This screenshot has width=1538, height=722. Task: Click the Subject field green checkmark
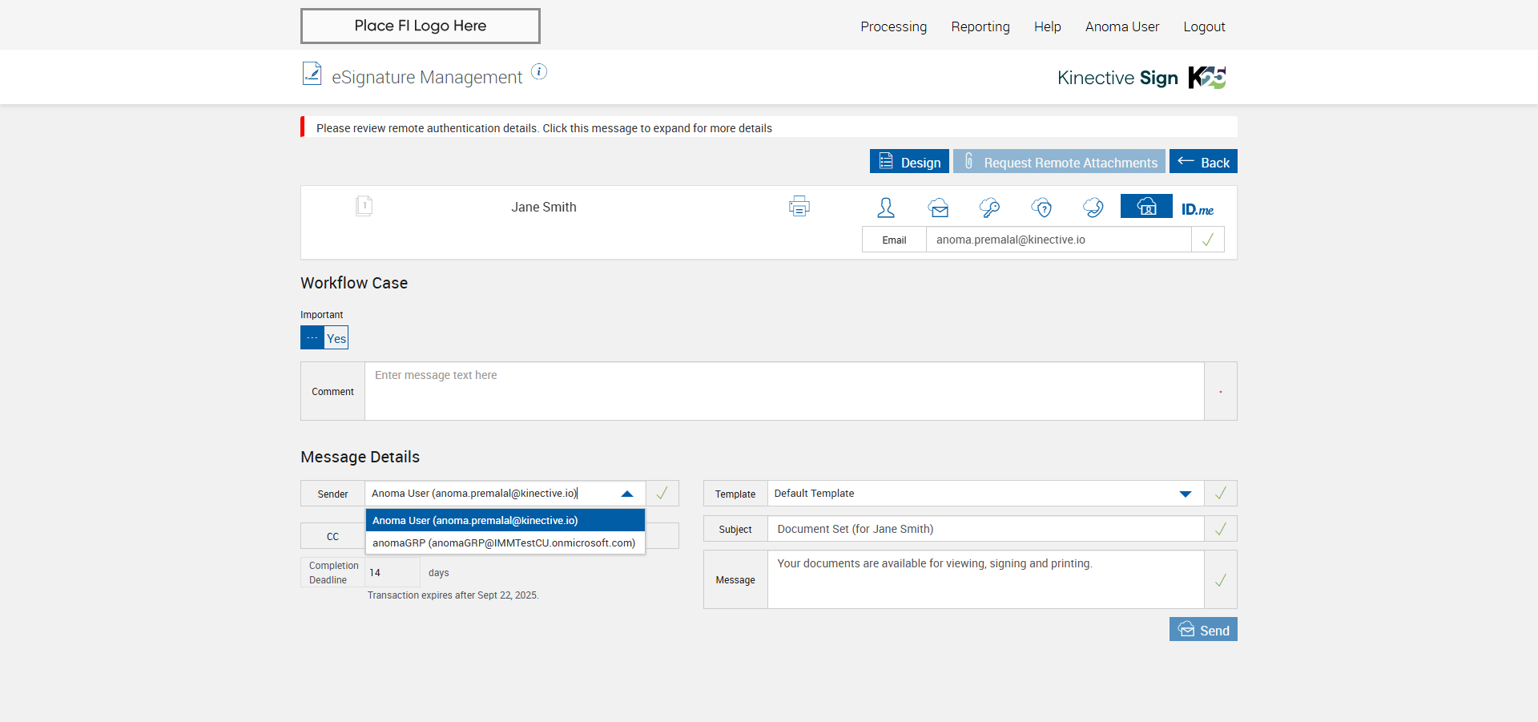[1220, 529]
